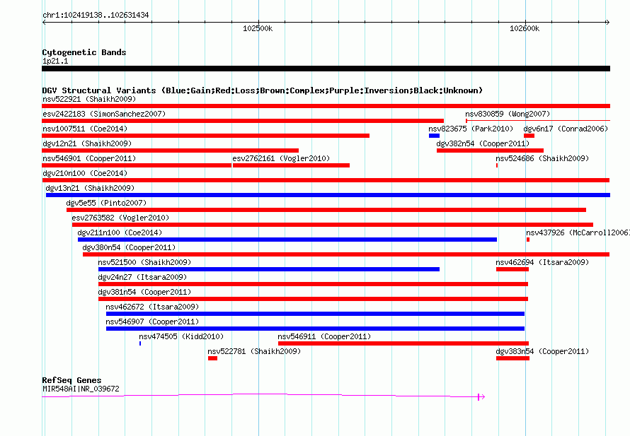Viewport: 630px width, 436px height.
Task: Open the dgv5e55 (Pinto2007) variant label
Action: click(x=106, y=203)
